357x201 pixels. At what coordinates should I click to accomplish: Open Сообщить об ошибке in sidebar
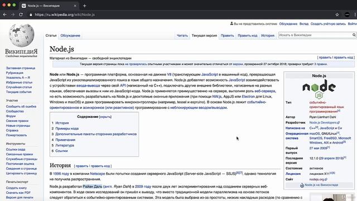[x=21, y=107]
